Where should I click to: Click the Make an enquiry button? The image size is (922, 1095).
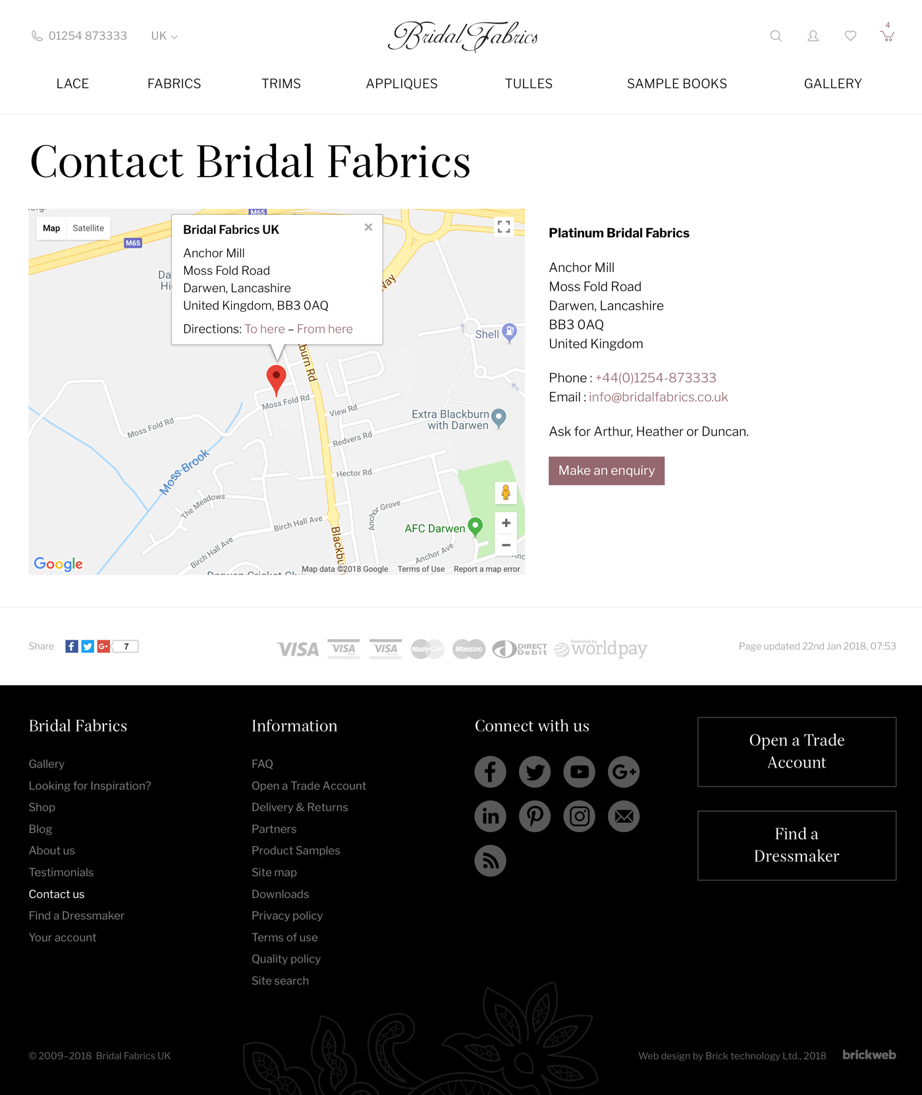(607, 470)
